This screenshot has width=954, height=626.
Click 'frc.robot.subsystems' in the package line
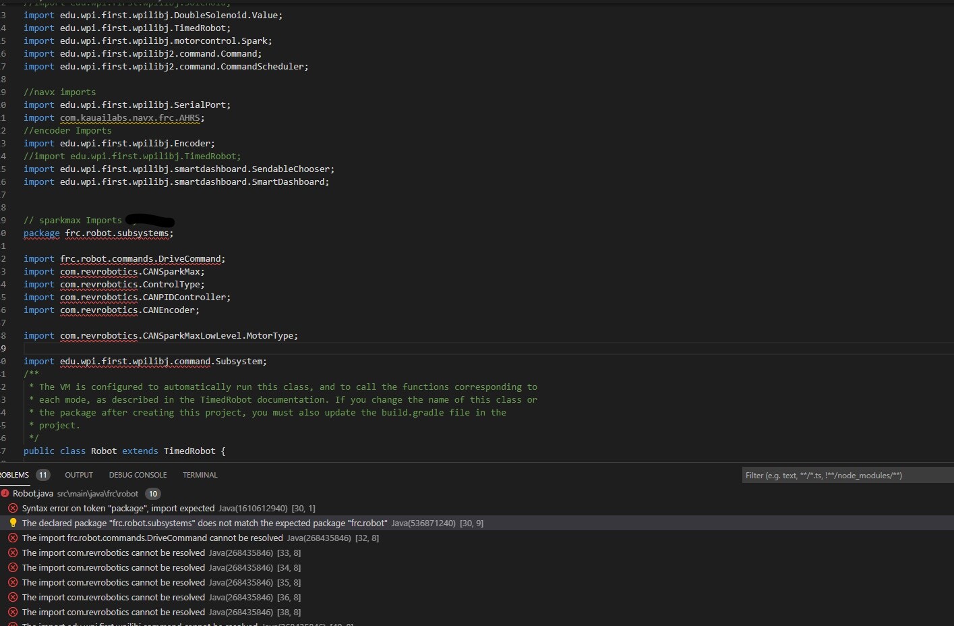pos(117,233)
